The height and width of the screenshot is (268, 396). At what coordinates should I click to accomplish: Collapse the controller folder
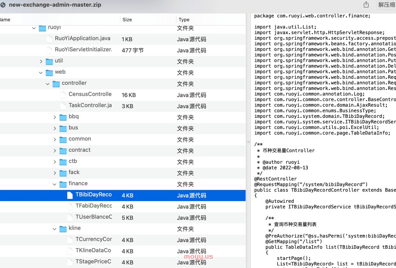tap(48, 84)
